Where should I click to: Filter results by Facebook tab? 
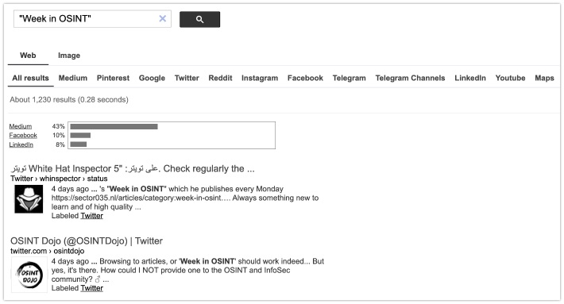[x=305, y=78]
